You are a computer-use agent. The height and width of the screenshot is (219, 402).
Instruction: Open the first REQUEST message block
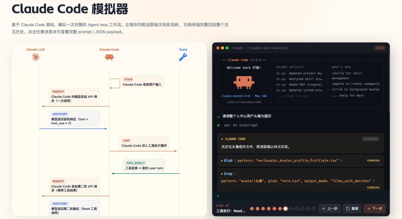click(74, 97)
